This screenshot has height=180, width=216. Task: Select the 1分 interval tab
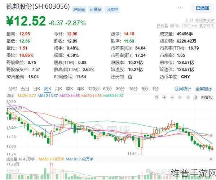155,89
